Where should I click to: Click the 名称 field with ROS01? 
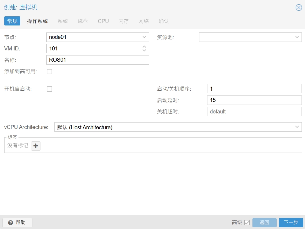coord(98,60)
